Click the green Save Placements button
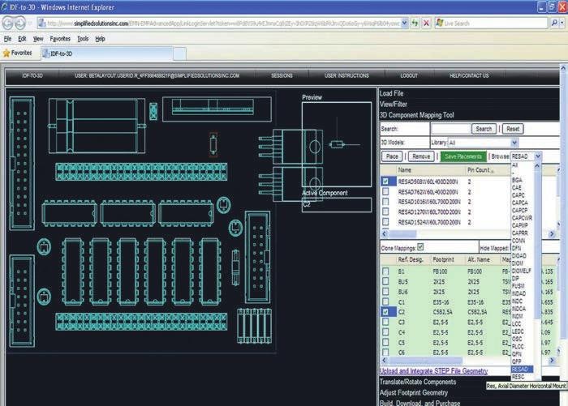Screen dimensions: 568x406 click(463, 156)
